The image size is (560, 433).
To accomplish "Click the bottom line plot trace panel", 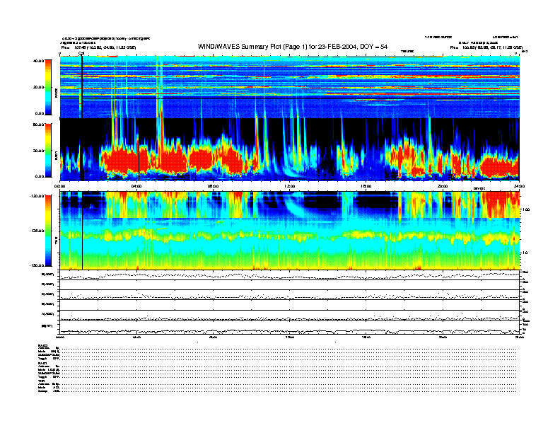I will tap(289, 327).
